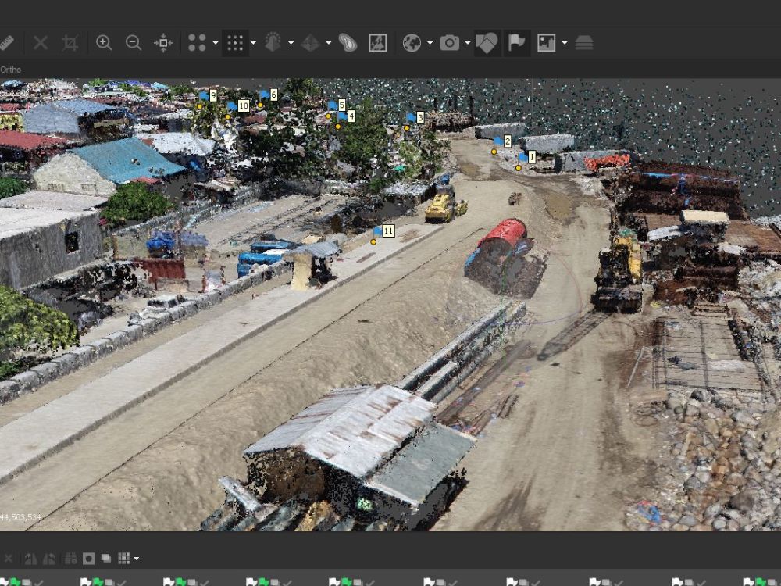Activate the center/fit view tool
This screenshot has height=586, width=781.
pos(164,43)
